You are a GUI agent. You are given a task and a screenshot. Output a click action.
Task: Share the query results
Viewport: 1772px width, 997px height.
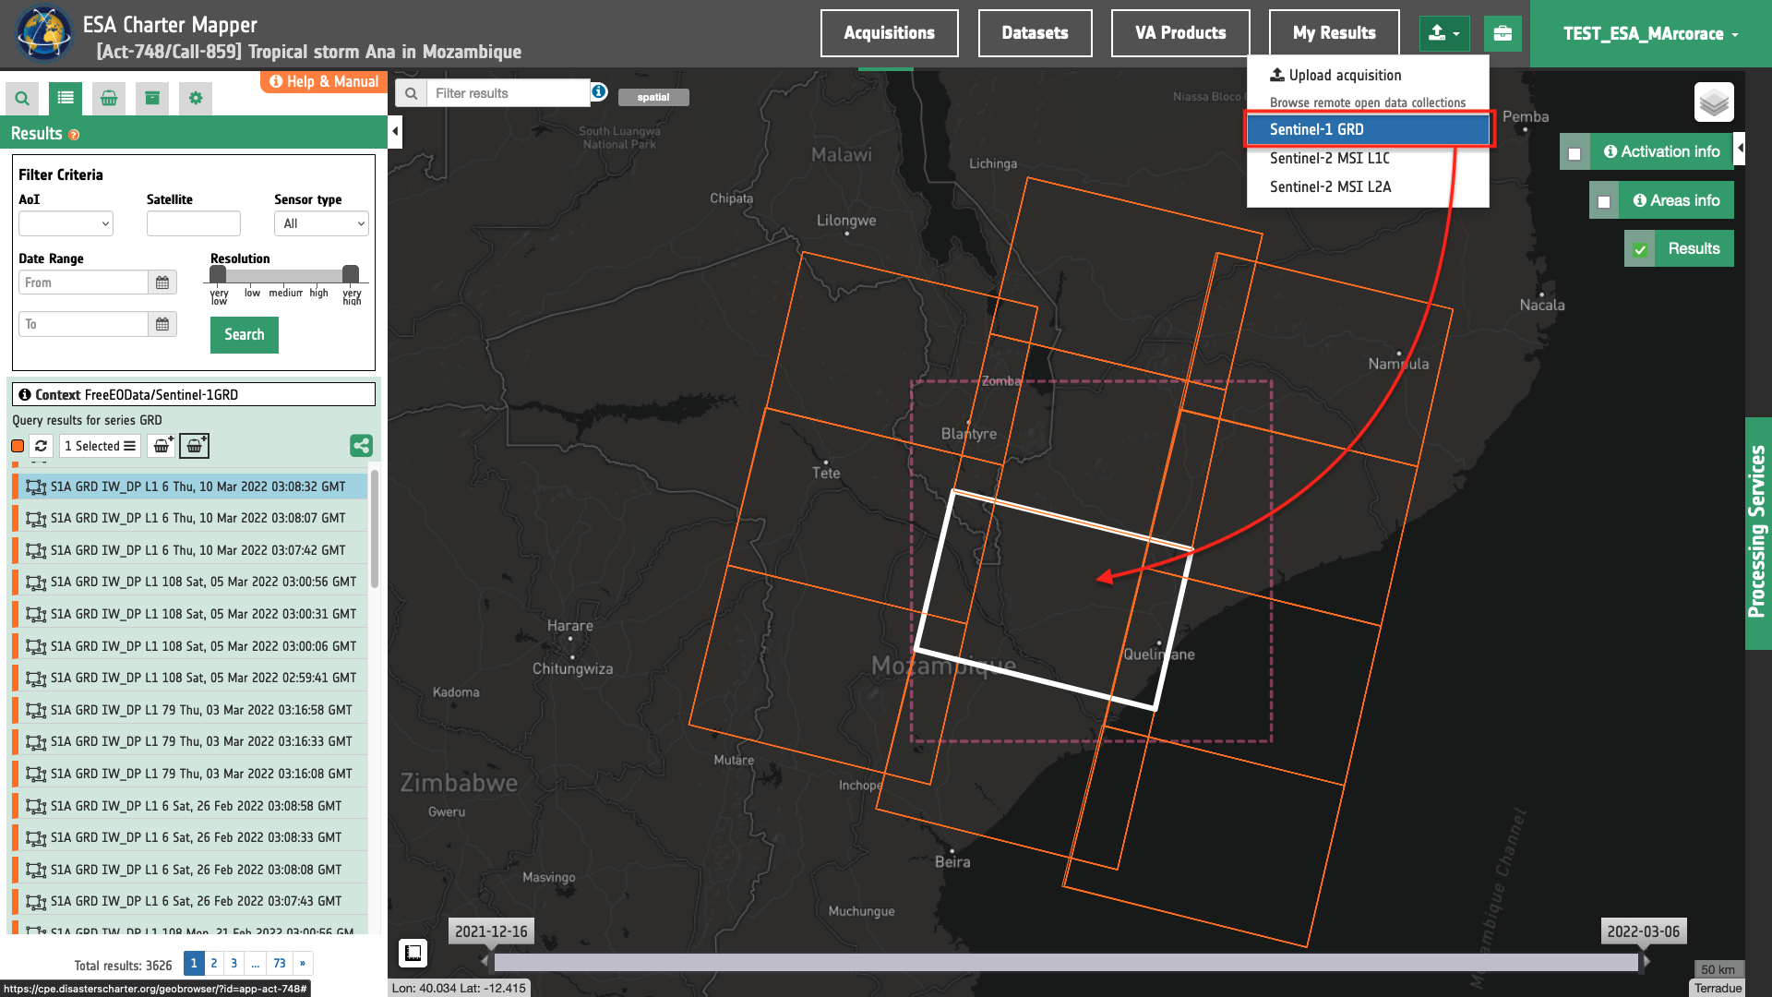[x=361, y=446]
